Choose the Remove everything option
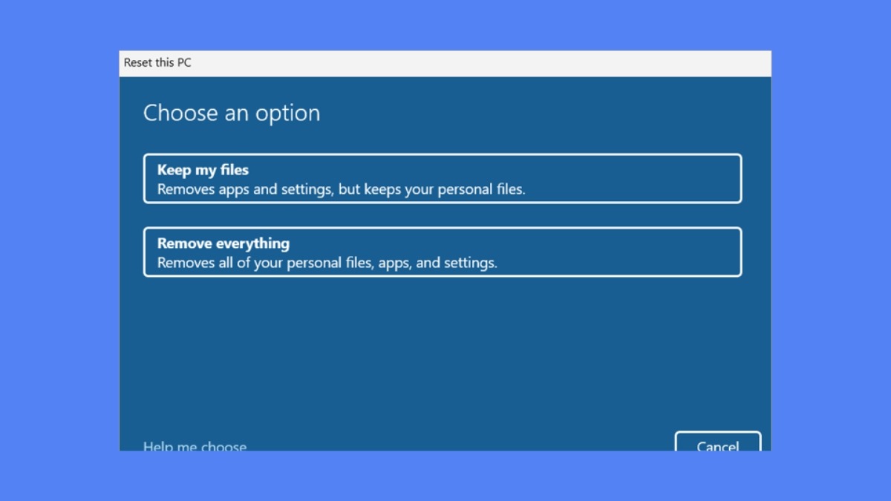Viewport: 891px width, 501px height. point(443,252)
